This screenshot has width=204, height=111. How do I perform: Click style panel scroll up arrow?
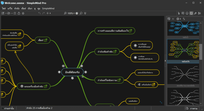(x=201, y=23)
